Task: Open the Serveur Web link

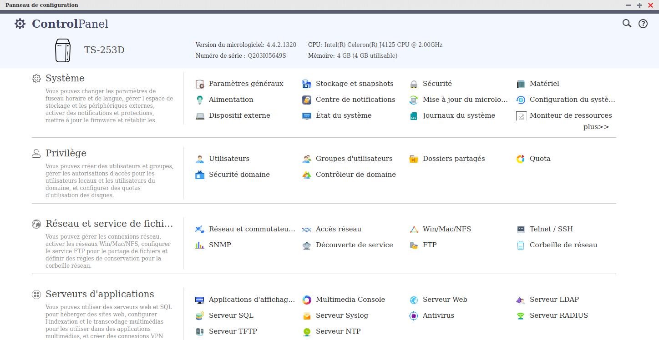Action: pos(445,300)
